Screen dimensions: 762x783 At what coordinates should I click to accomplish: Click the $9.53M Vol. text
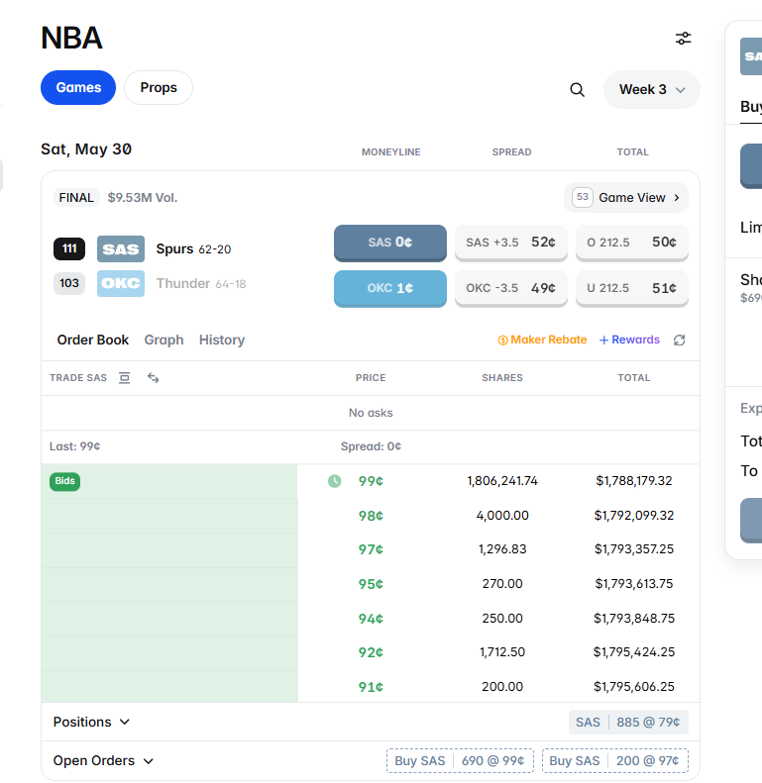[x=143, y=198]
